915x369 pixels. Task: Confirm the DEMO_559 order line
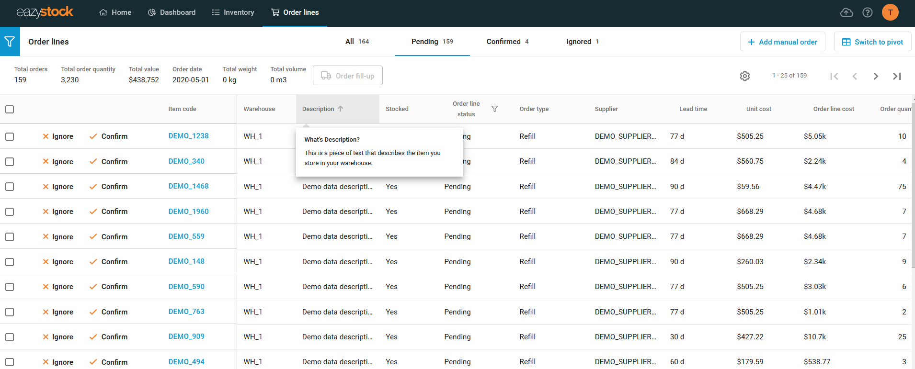pyautogui.click(x=109, y=236)
